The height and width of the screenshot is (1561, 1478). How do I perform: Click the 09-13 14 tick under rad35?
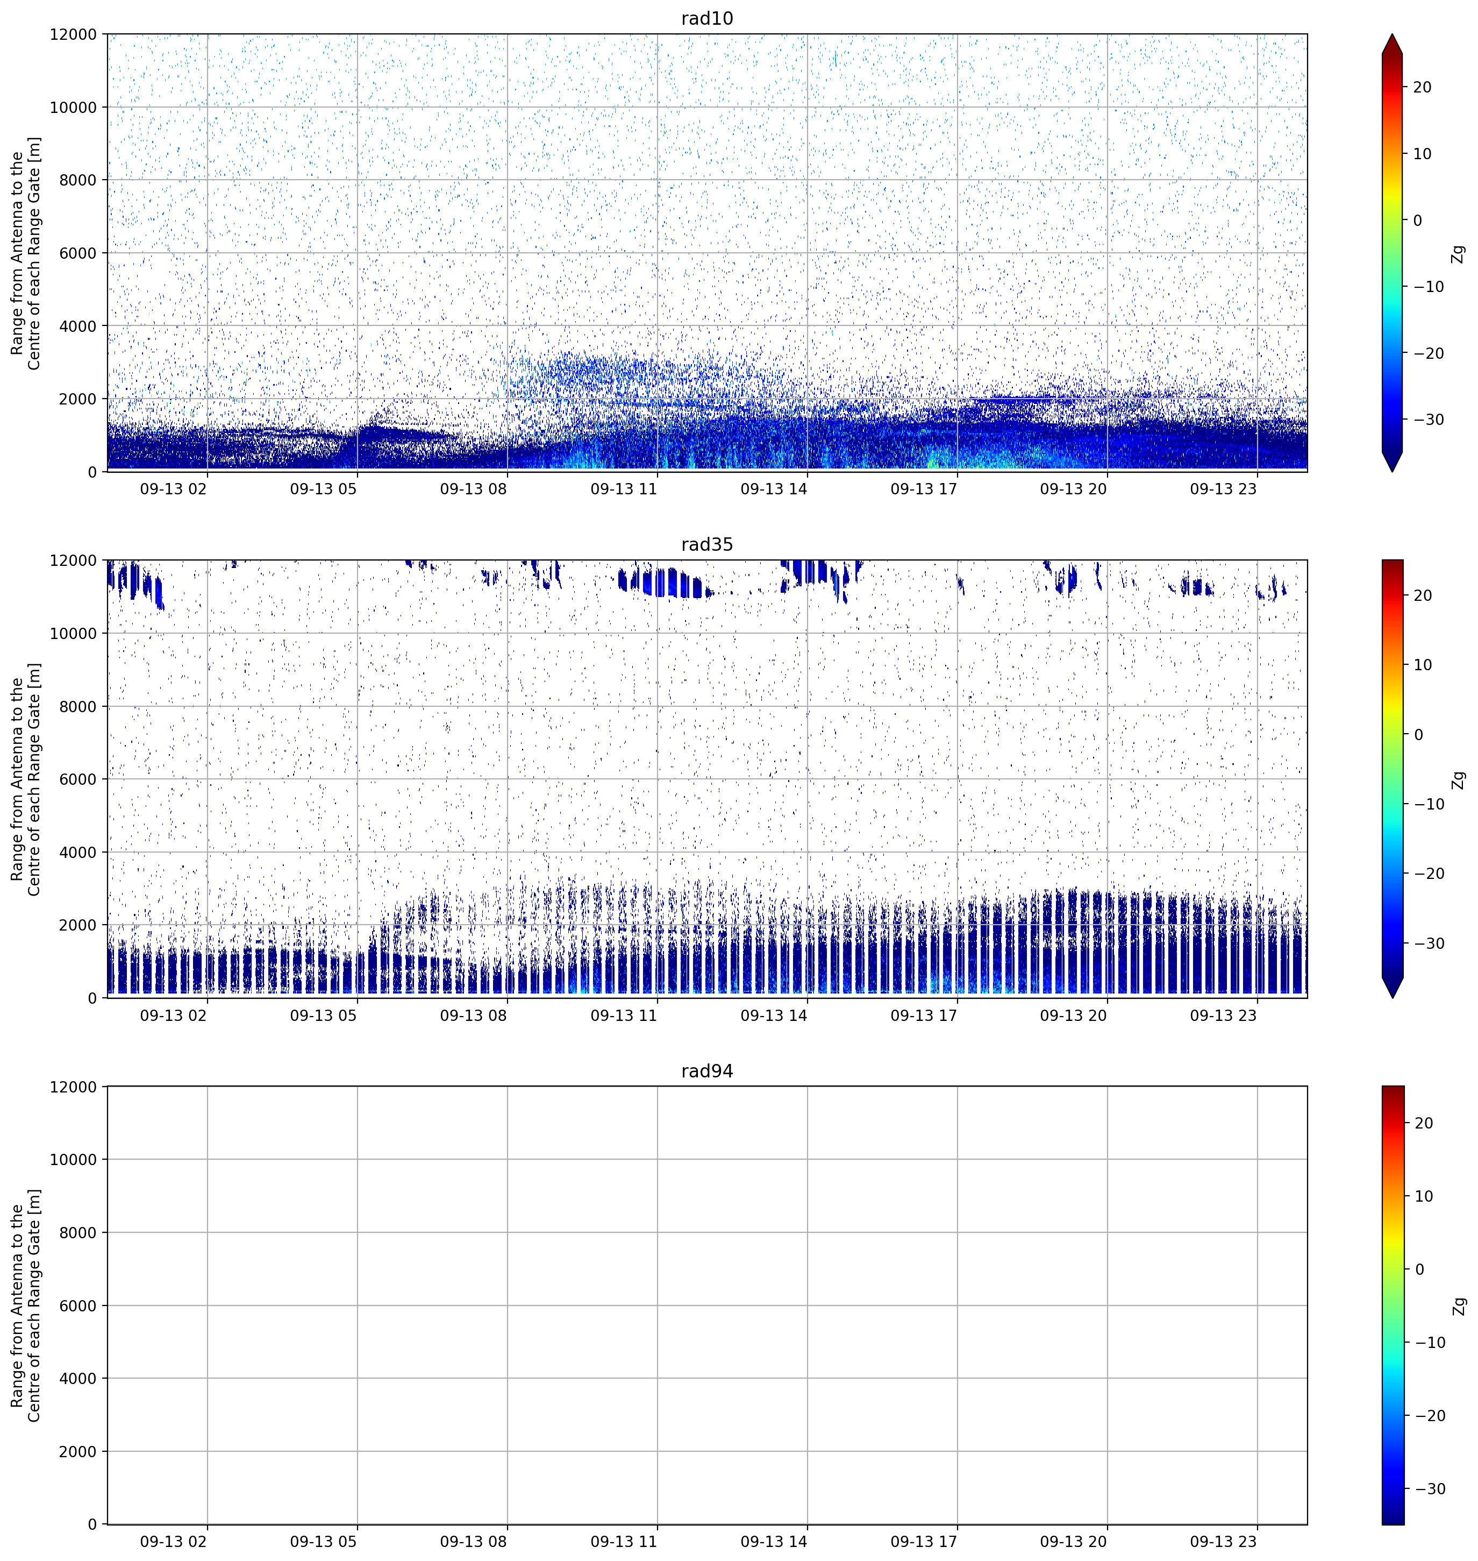click(x=774, y=1016)
